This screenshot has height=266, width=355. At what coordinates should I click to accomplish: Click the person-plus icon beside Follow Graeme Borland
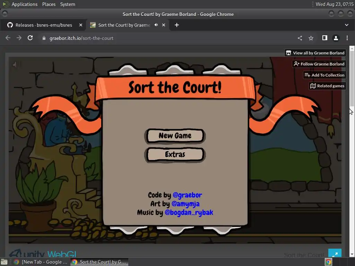pyautogui.click(x=296, y=64)
